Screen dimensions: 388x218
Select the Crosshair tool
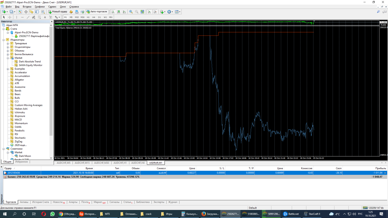pyautogui.click(x=10, y=17)
